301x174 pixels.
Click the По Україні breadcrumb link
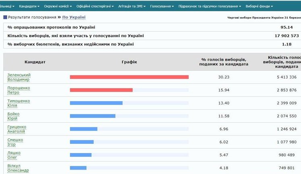coord(74,17)
